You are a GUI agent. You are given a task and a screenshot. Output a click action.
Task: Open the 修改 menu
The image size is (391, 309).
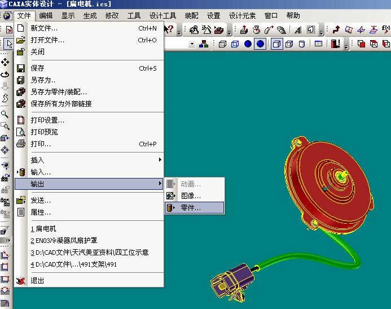112,16
